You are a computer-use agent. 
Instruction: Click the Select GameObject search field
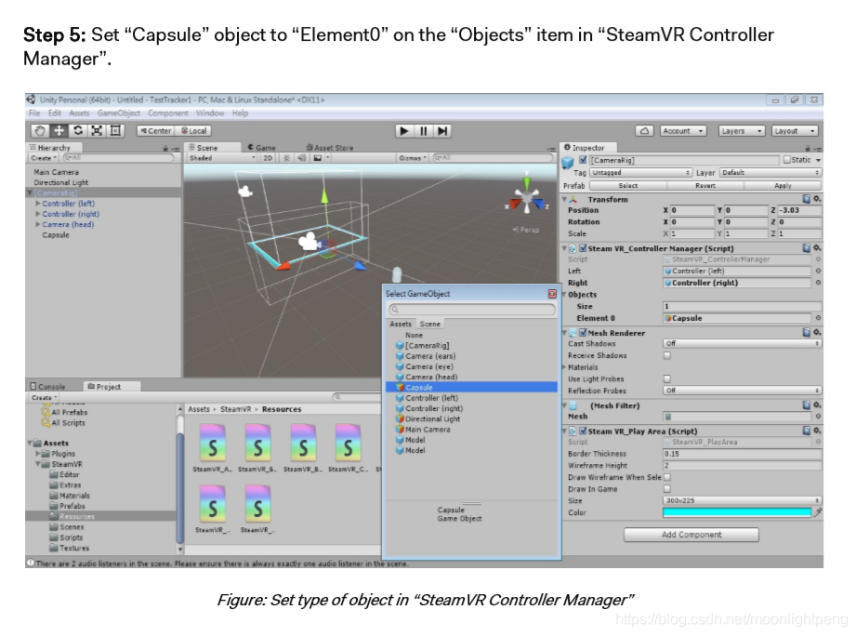[x=472, y=309]
